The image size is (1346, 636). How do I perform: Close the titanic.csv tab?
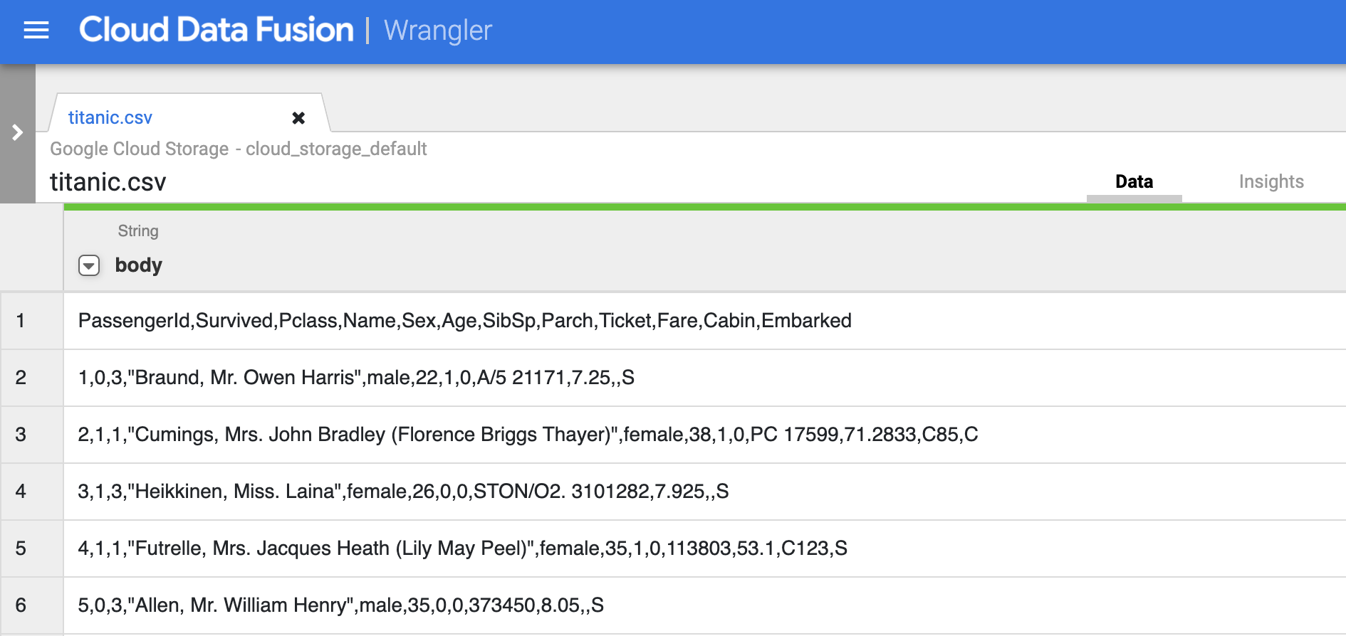point(298,118)
